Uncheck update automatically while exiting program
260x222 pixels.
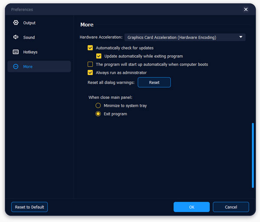point(99,56)
